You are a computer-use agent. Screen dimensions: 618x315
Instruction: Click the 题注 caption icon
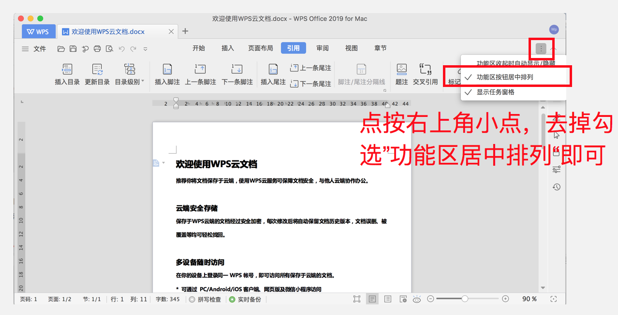[x=401, y=70]
